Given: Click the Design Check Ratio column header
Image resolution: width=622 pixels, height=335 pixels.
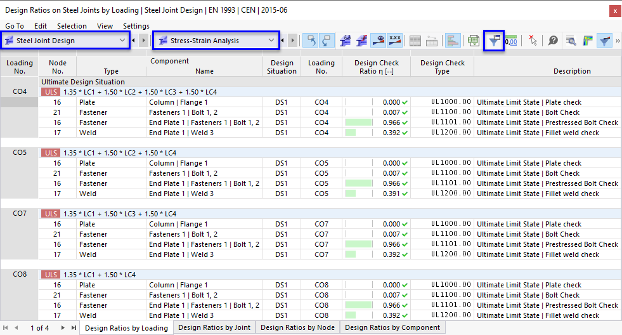Looking at the screenshot, I should [x=377, y=67].
